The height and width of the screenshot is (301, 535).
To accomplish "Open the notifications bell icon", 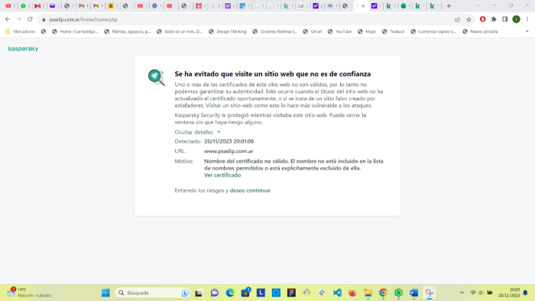I will tap(526, 293).
